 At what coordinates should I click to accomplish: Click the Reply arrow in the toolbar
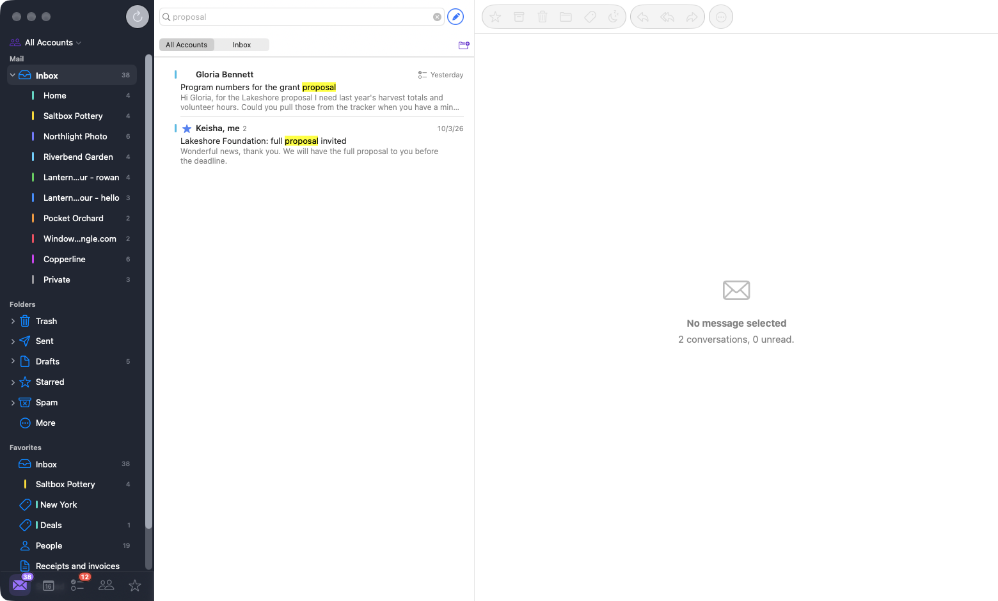(643, 17)
